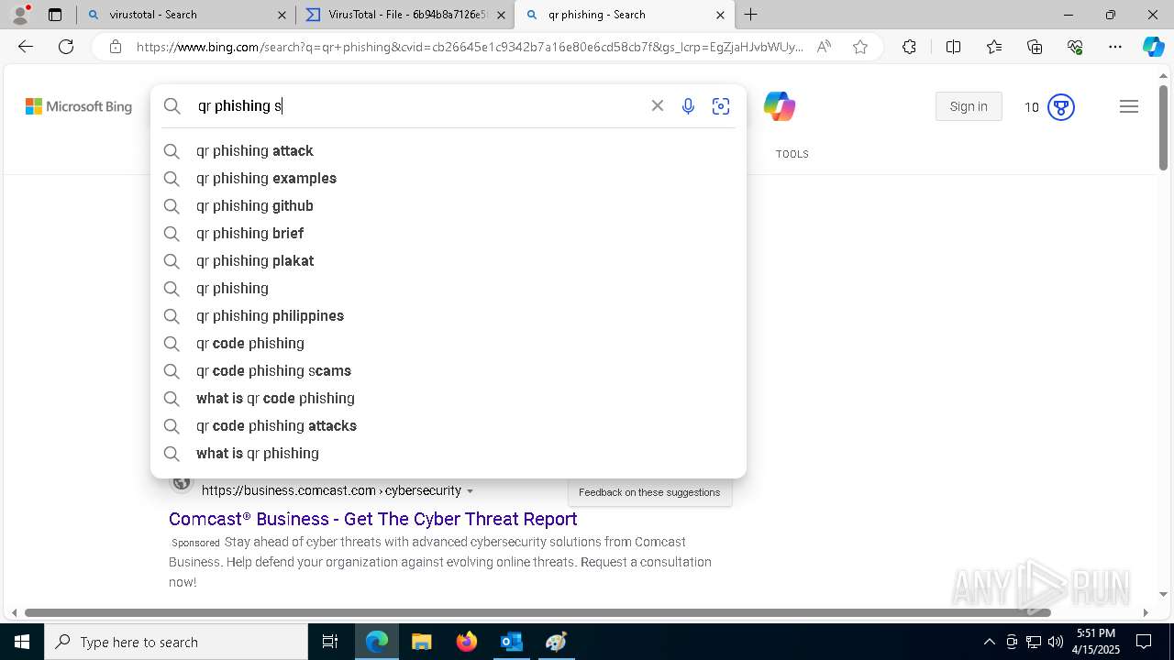Switch to the VirusTotal - File tab
Image resolution: width=1174 pixels, height=660 pixels.
[x=405, y=15]
